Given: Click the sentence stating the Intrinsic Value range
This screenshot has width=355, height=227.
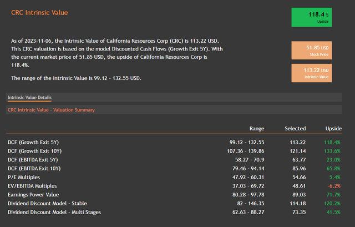Looking at the screenshot, I should [76, 78].
